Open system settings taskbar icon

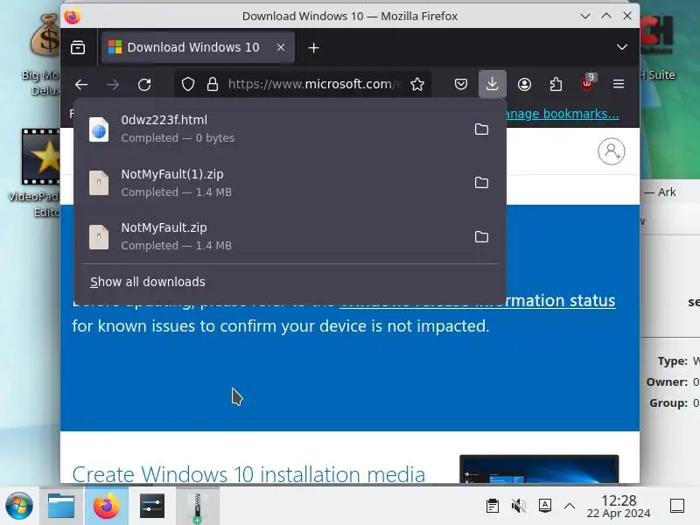[152, 506]
